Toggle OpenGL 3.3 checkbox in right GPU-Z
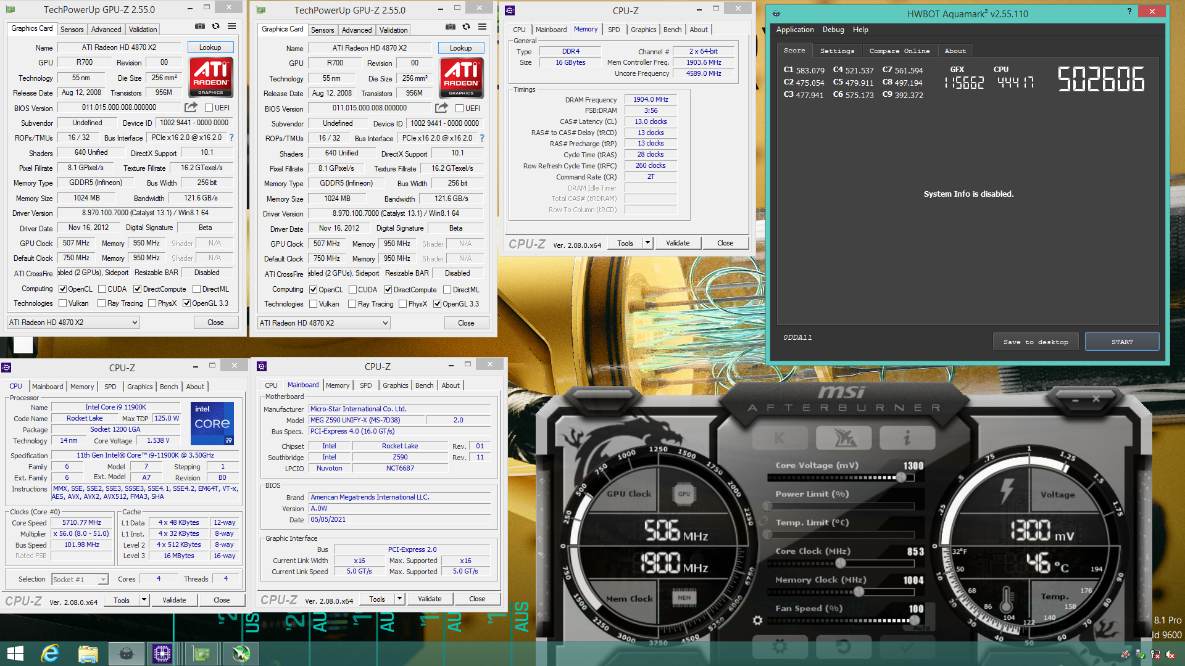1185x666 pixels. point(437,304)
